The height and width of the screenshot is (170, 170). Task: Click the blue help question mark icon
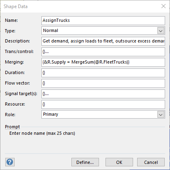pyautogui.click(x=10, y=162)
